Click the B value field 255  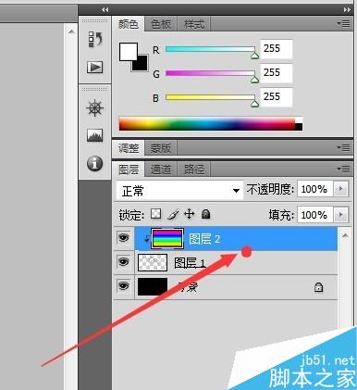click(x=276, y=97)
